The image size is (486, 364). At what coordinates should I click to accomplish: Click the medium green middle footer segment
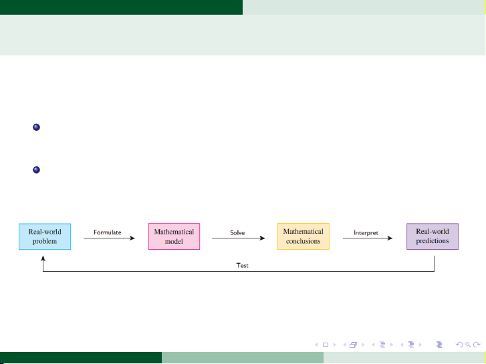click(242, 358)
